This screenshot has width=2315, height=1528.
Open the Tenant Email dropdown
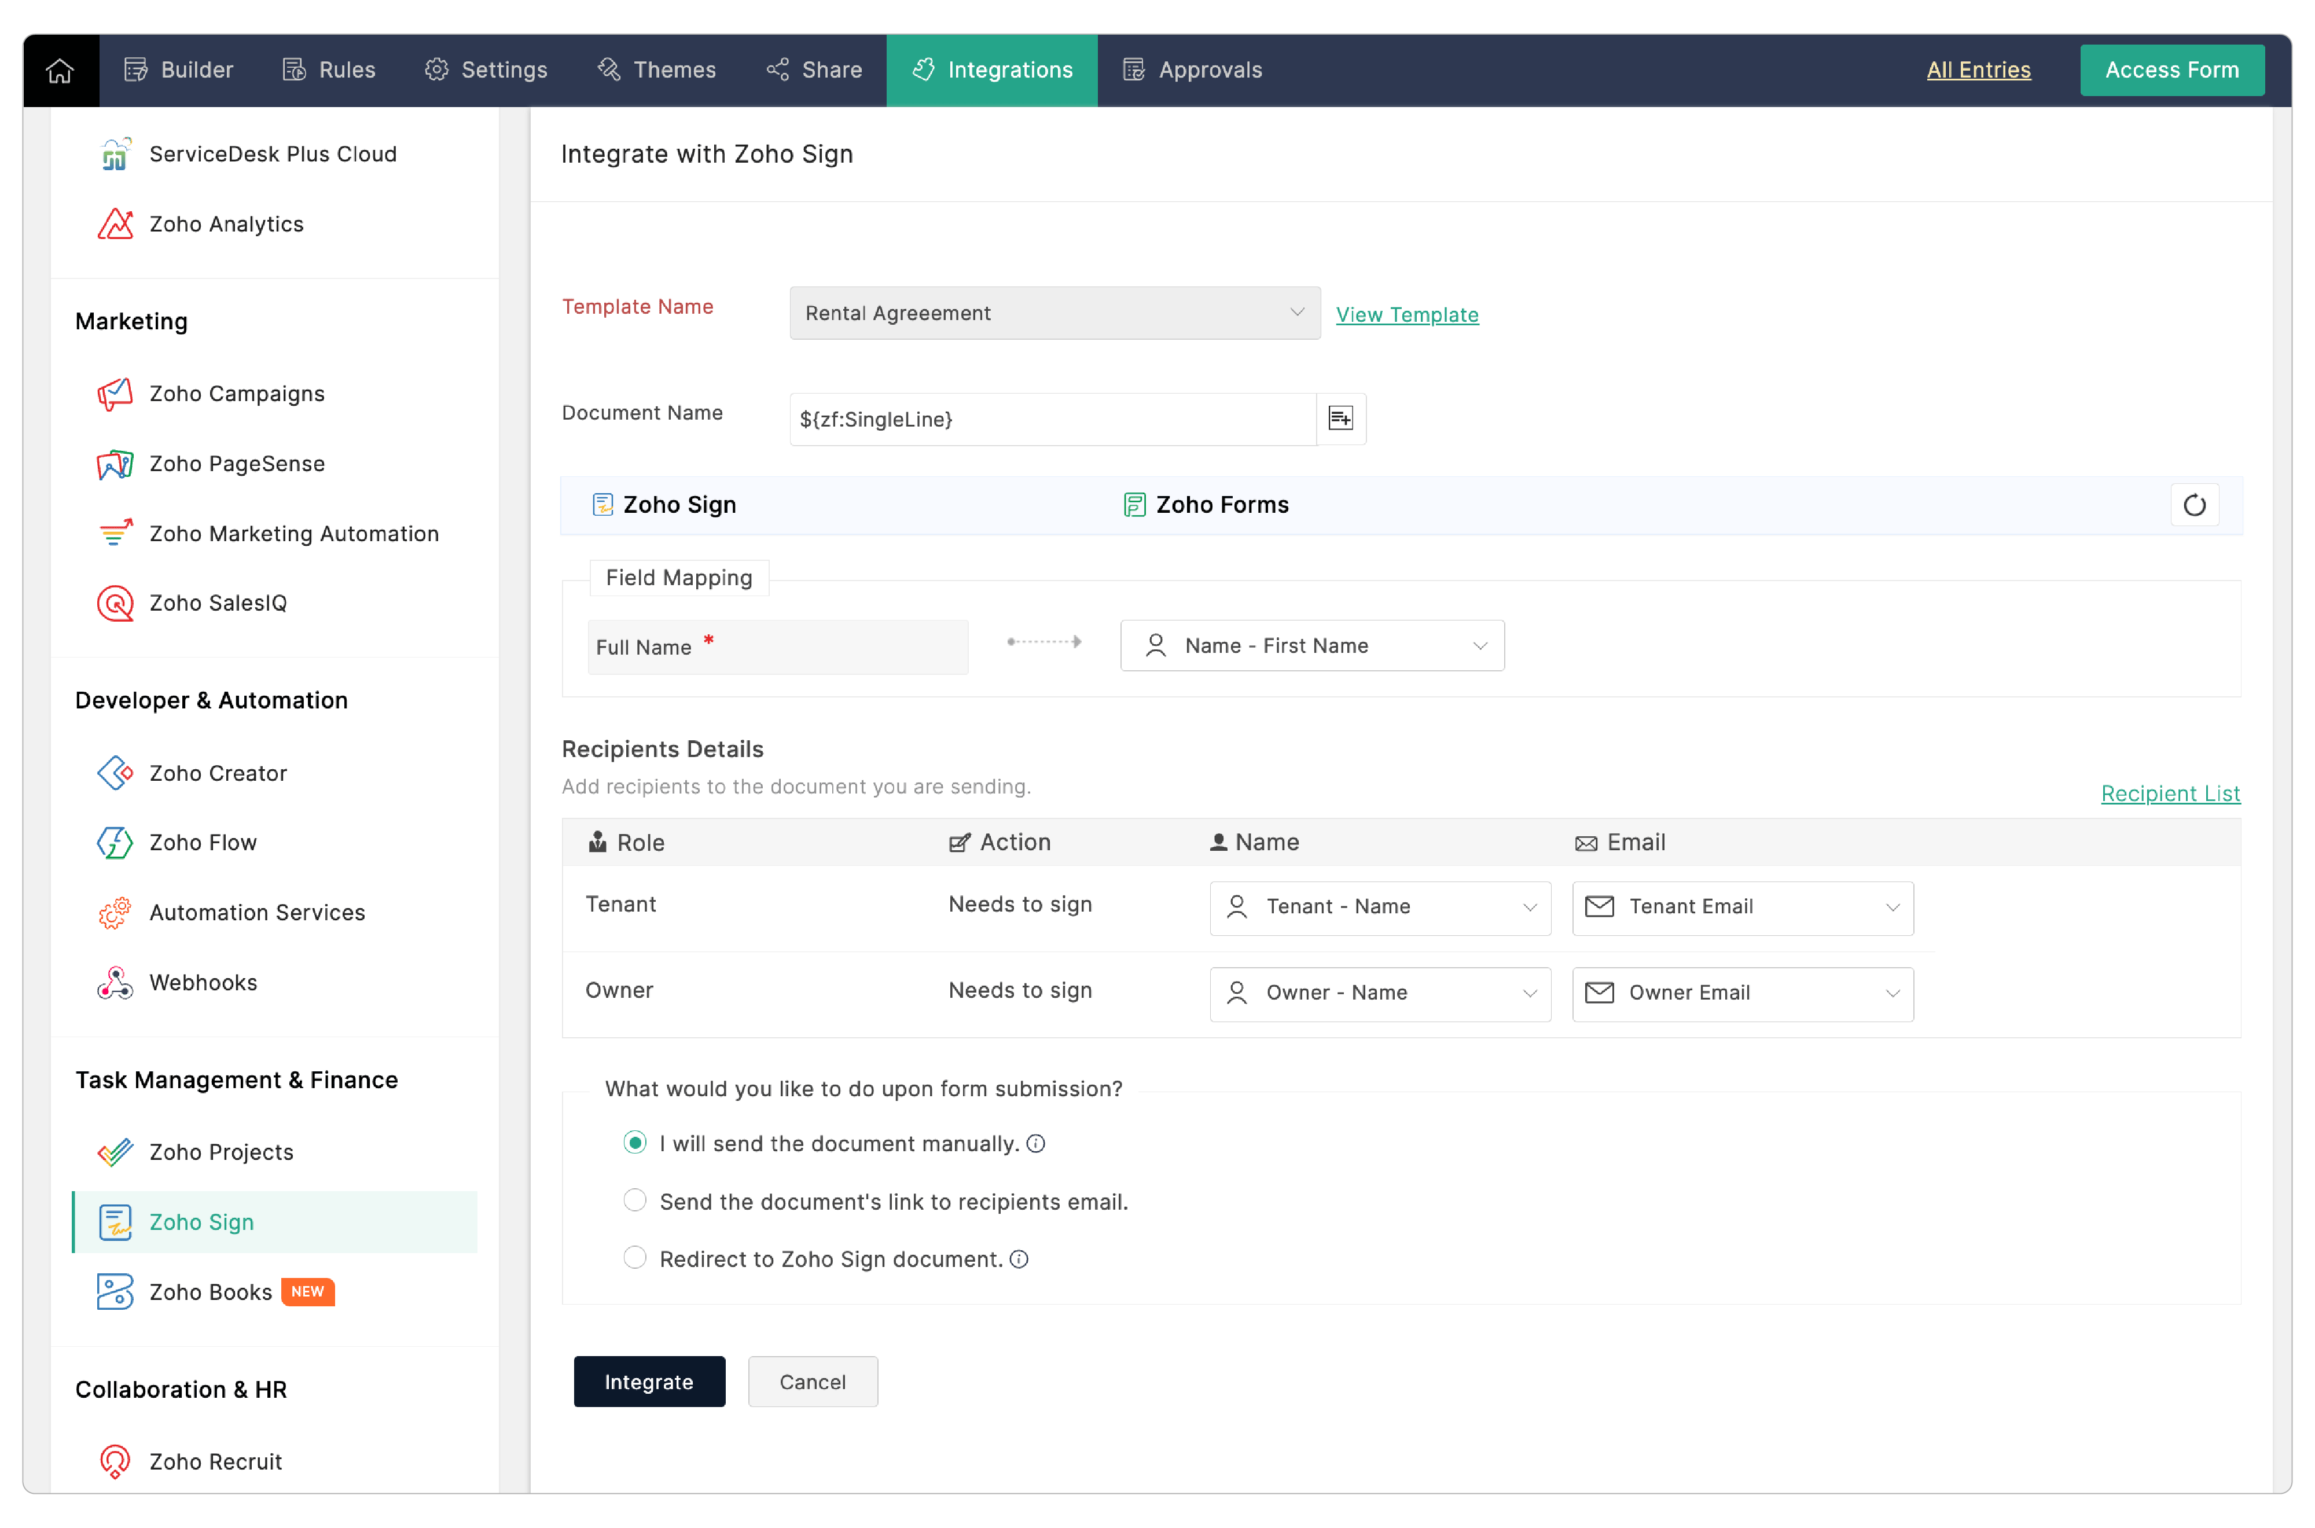click(x=1742, y=908)
